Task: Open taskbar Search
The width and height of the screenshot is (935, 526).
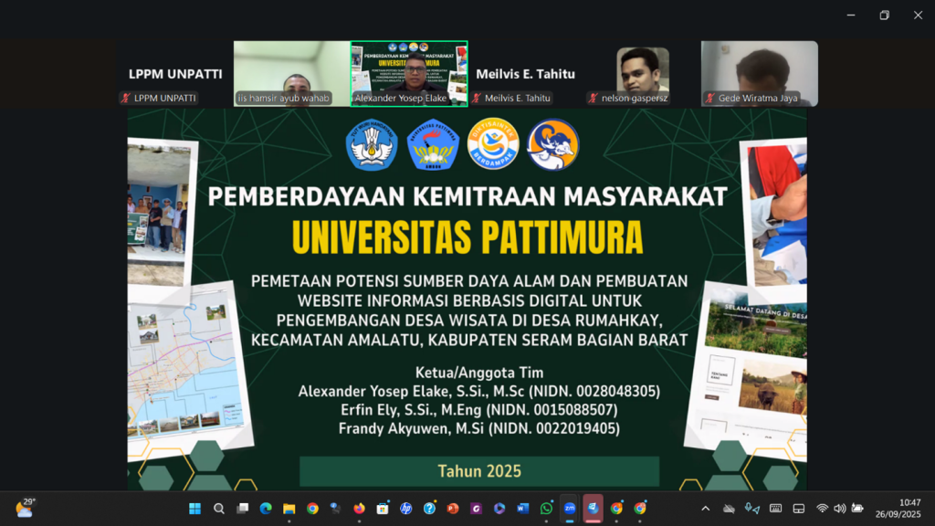Action: point(219,509)
